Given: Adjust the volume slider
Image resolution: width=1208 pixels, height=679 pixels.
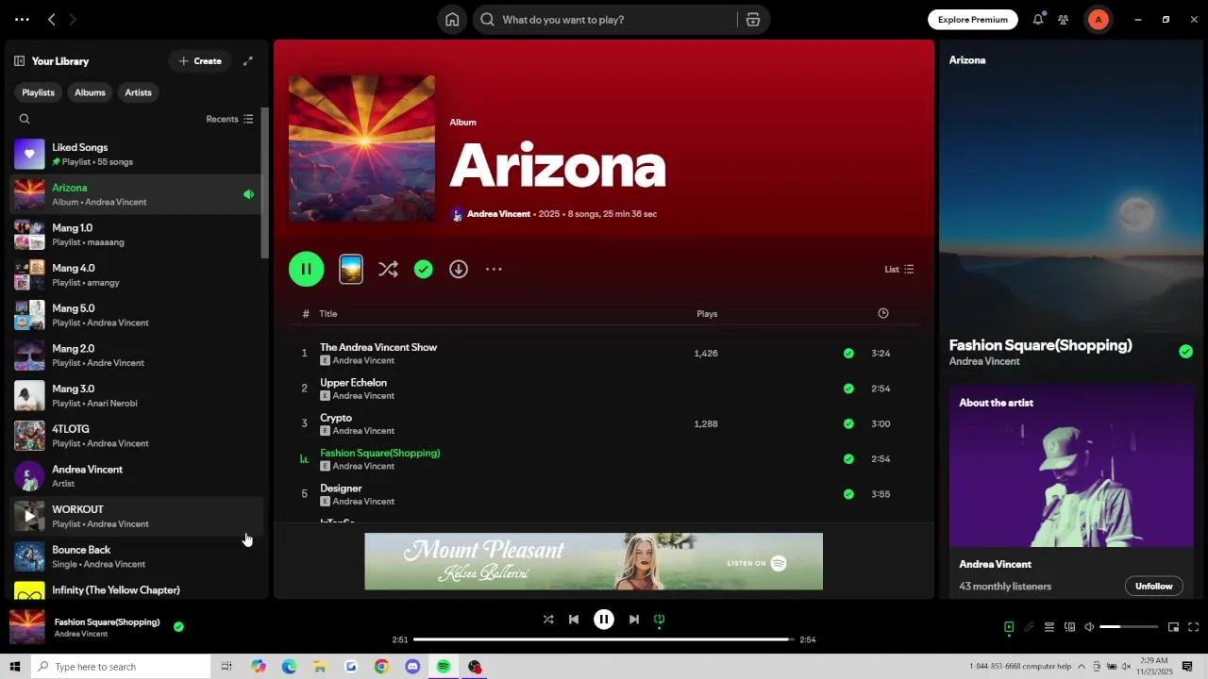Looking at the screenshot, I should pyautogui.click(x=1129, y=627).
